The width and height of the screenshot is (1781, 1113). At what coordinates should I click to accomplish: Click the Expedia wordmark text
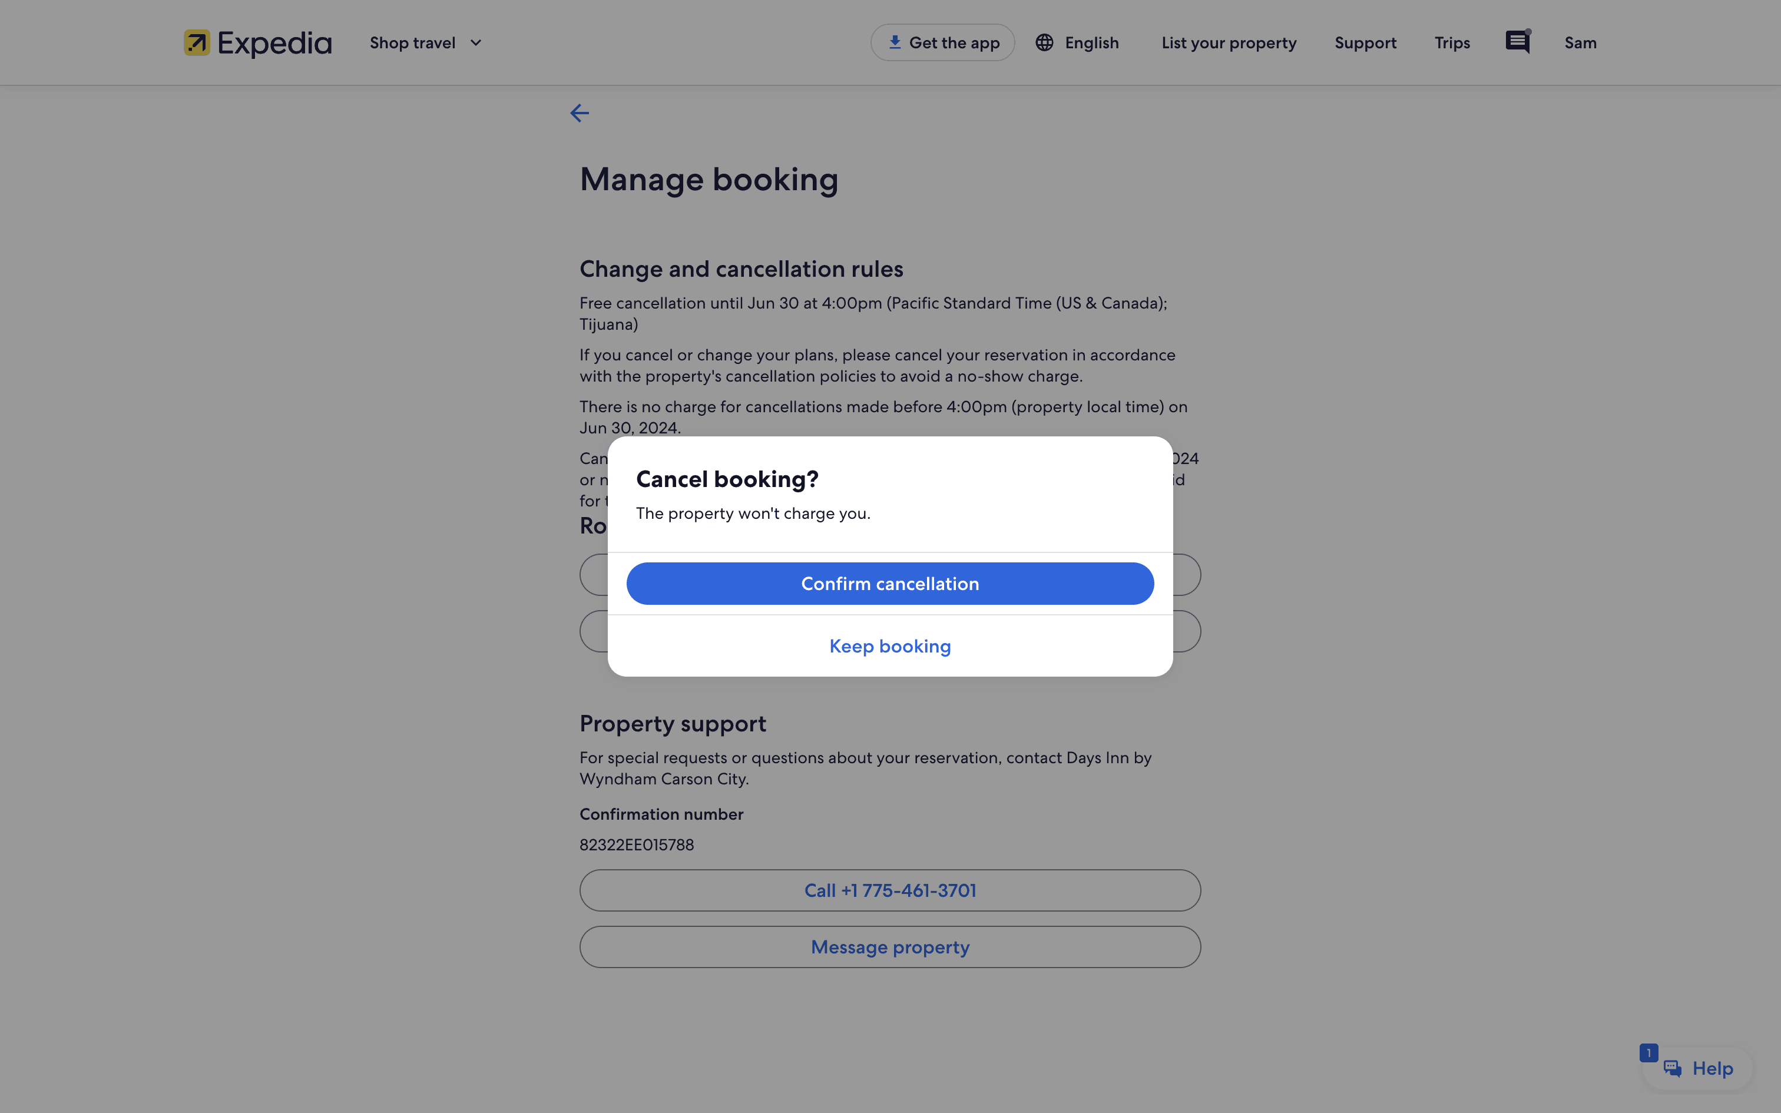(x=274, y=42)
